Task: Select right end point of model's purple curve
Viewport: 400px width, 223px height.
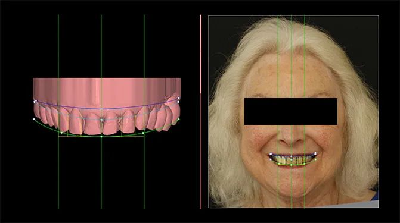Action: pos(179,98)
